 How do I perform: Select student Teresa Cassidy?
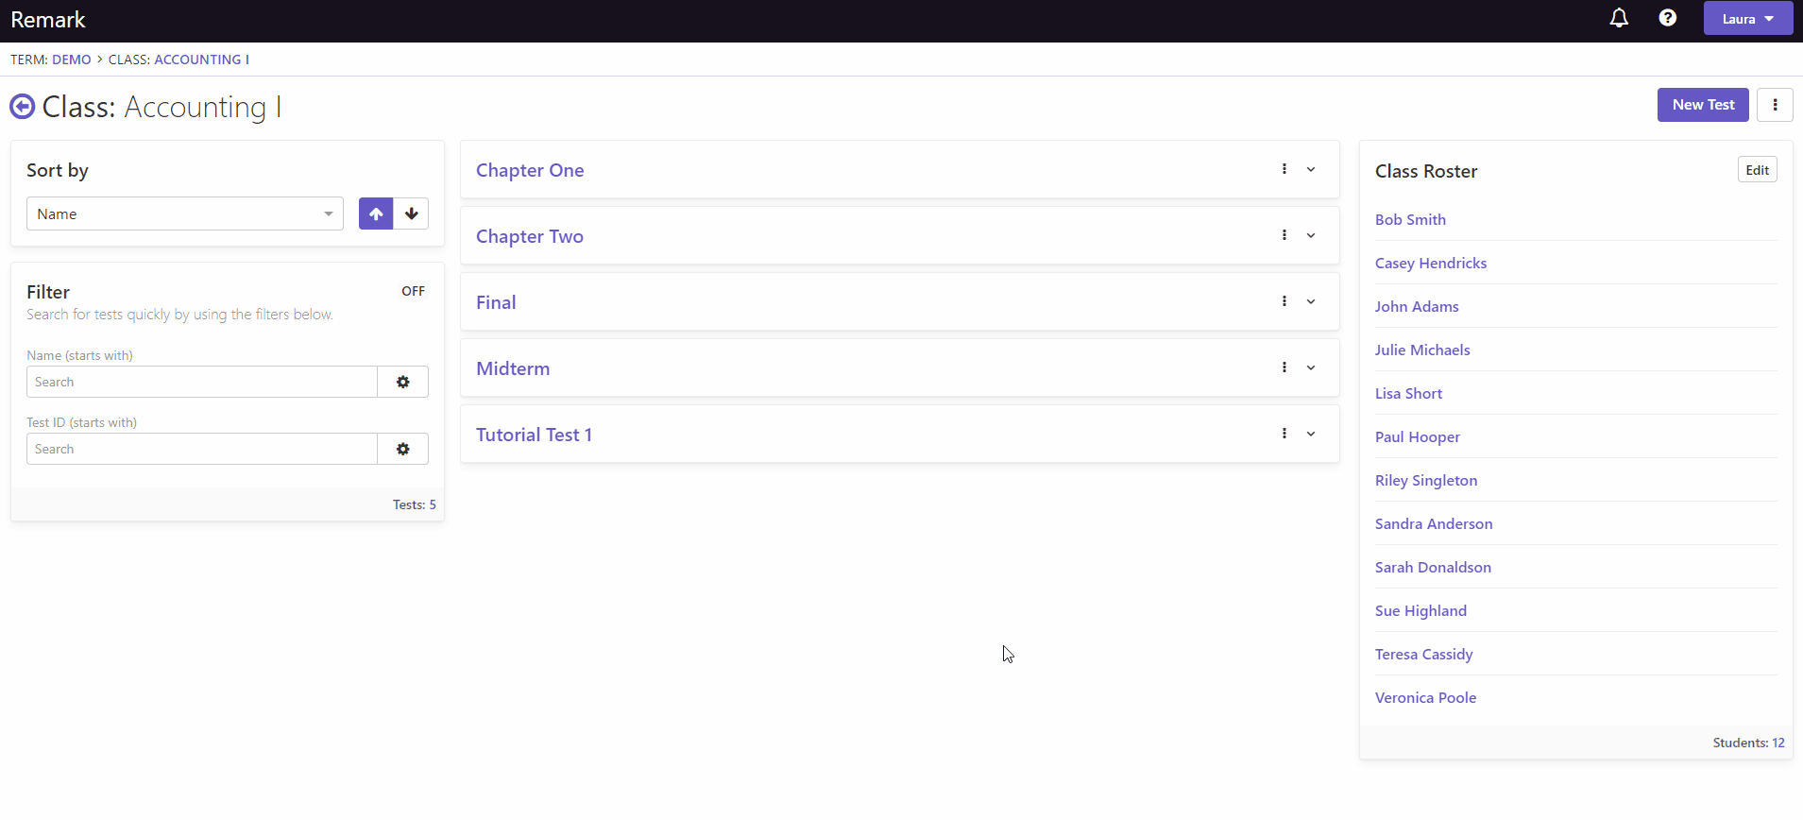click(1423, 654)
